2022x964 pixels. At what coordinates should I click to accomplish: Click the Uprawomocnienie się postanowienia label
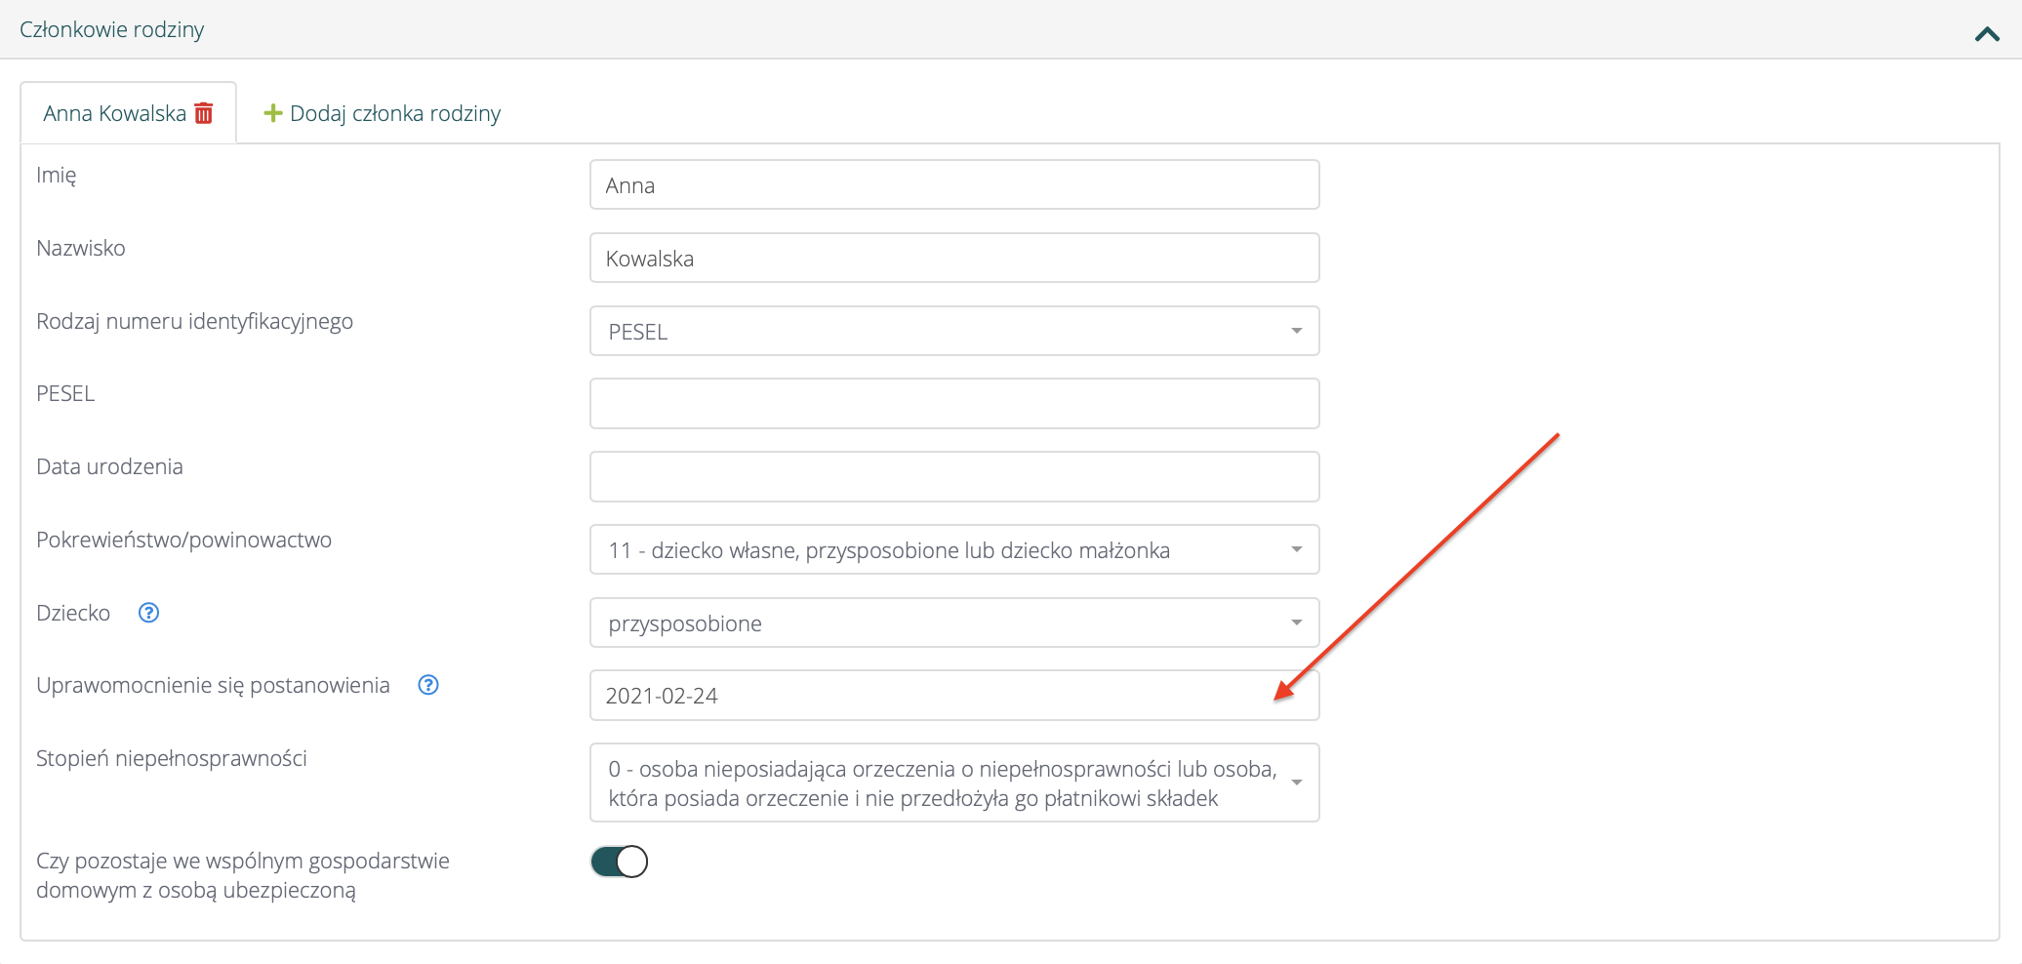coord(213,685)
